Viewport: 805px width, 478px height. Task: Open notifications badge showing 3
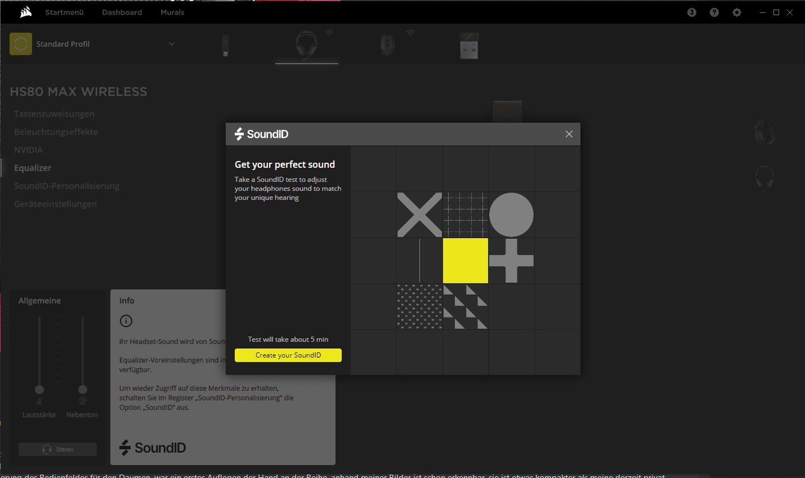[692, 12]
